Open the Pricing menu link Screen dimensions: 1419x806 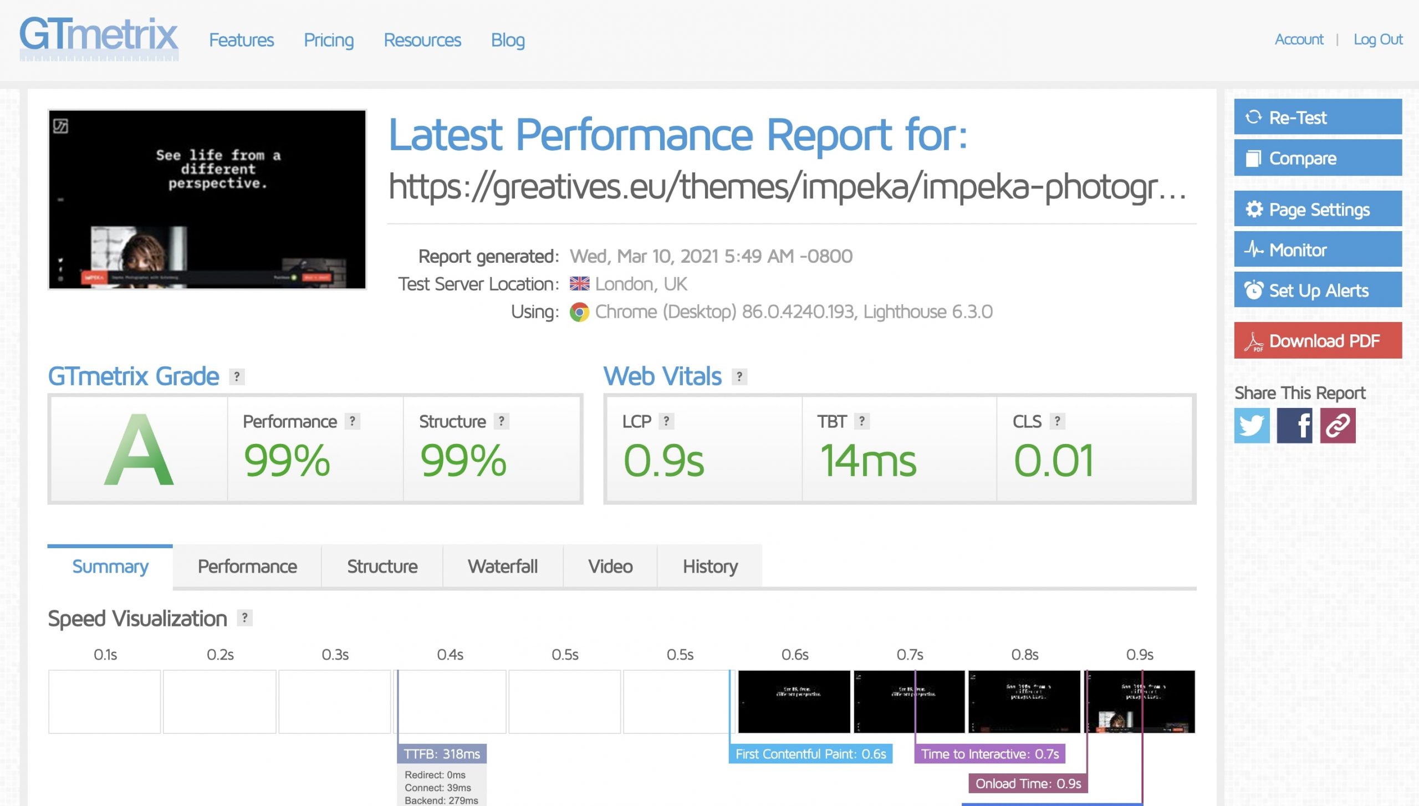(328, 40)
